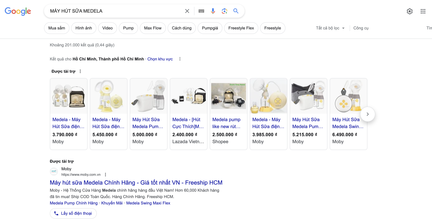Expand the 'Tất cả bộ lọc' dropdown
This screenshot has width=432, height=224.
coord(330,28)
